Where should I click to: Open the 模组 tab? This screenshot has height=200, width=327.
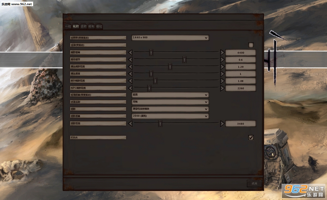(99, 26)
